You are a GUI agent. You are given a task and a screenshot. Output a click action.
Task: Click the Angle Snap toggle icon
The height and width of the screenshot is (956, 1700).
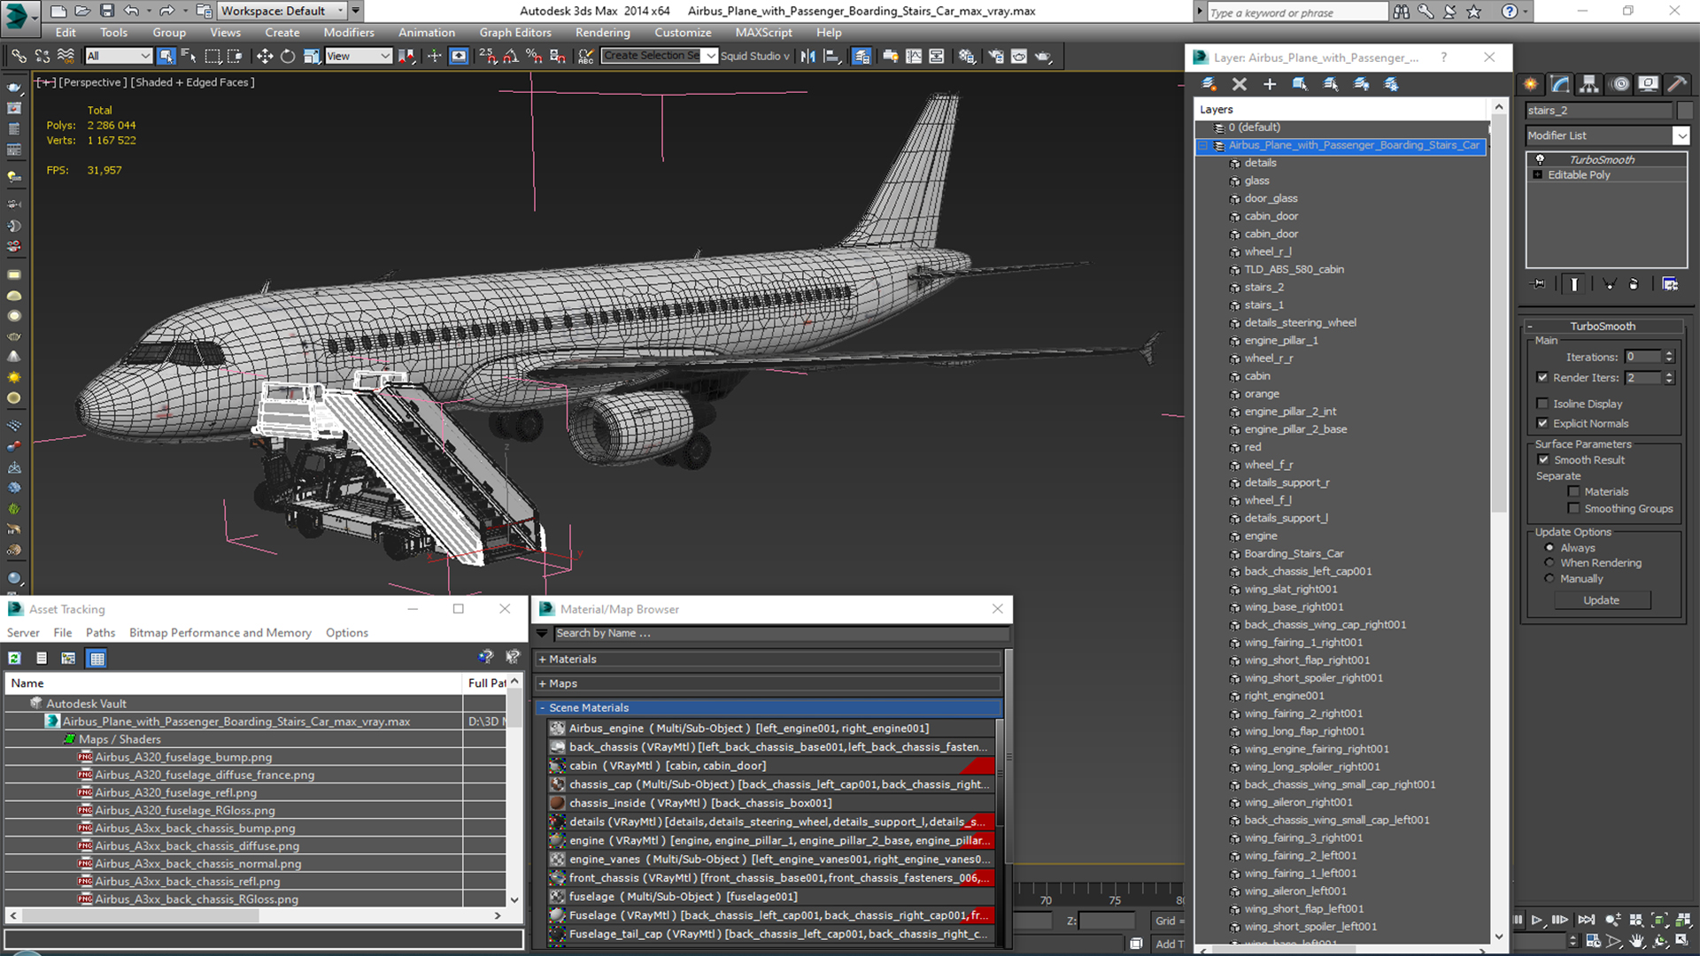pyautogui.click(x=511, y=56)
